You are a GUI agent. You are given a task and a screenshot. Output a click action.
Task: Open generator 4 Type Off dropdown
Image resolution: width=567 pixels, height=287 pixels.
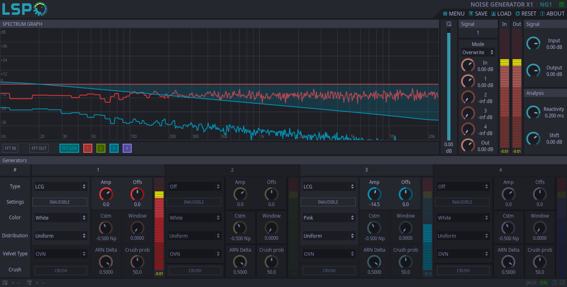463,186
